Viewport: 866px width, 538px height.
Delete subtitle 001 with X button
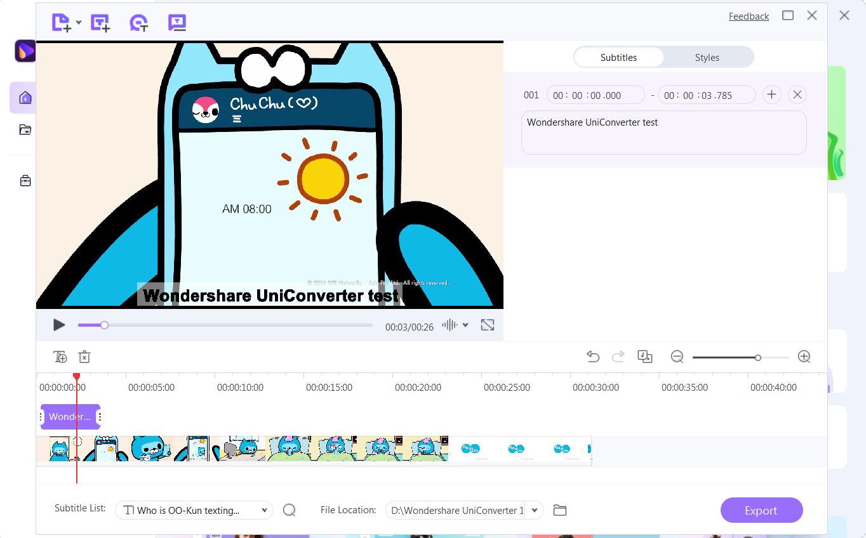click(x=797, y=95)
